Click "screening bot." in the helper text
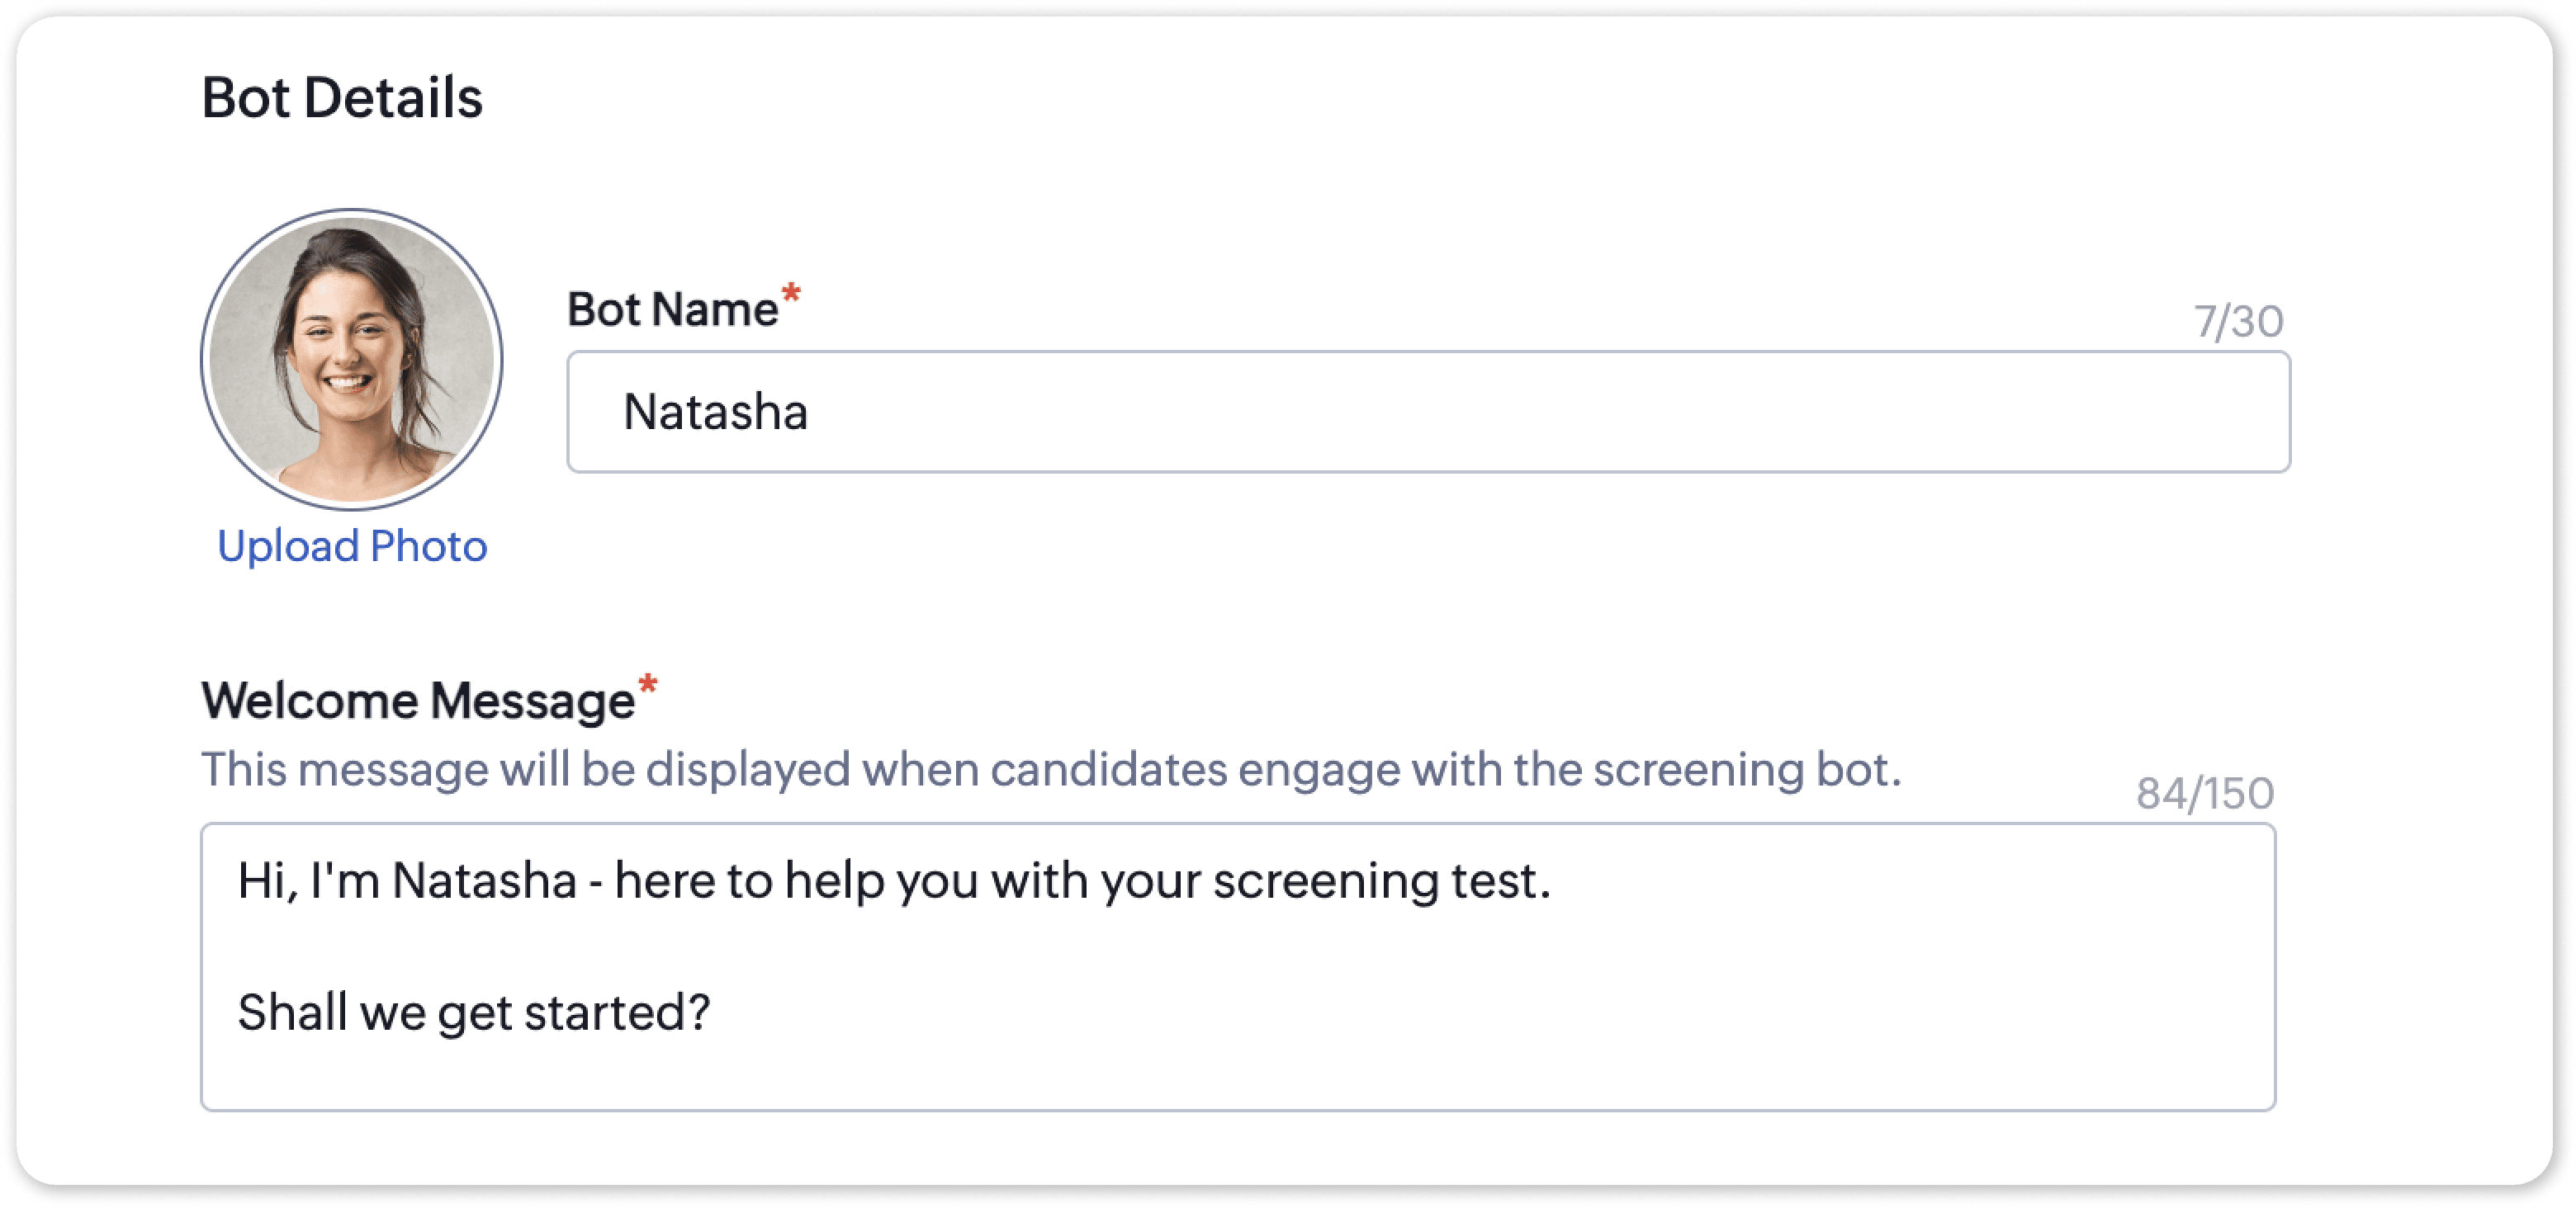The width and height of the screenshot is (2576, 1208). pyautogui.click(x=1746, y=771)
